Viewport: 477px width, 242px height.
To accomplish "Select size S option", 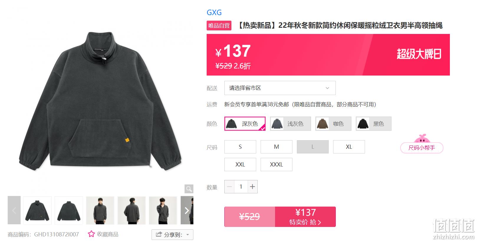I will [x=240, y=147].
